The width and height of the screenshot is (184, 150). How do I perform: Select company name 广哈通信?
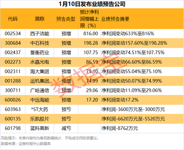(x=40, y=91)
